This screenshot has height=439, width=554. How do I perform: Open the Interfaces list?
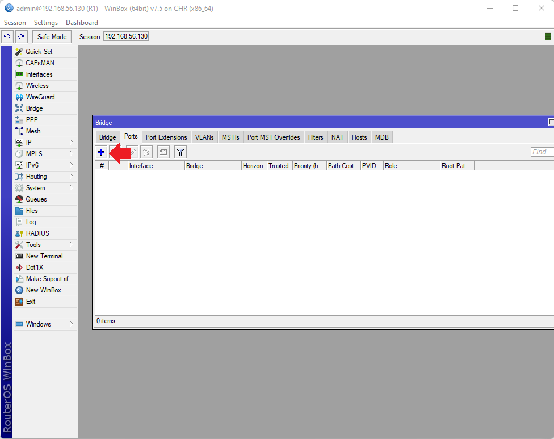40,74
